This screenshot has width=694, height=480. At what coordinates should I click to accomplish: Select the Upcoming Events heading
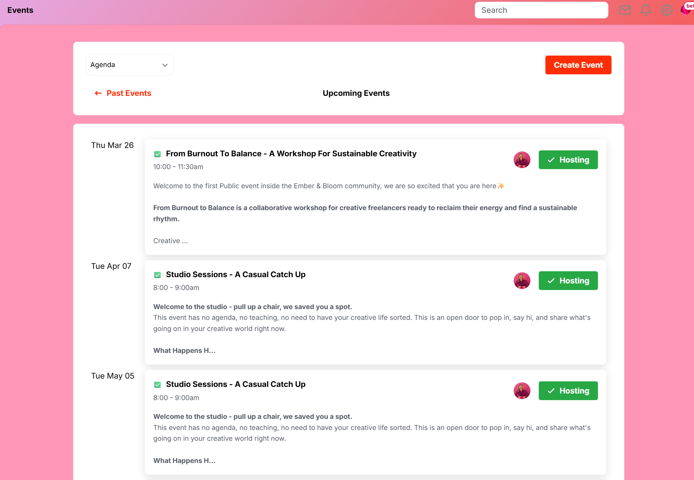[356, 93]
